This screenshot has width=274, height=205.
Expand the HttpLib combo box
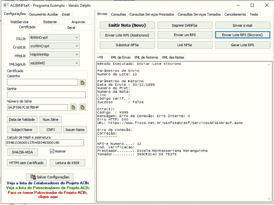point(54,55)
